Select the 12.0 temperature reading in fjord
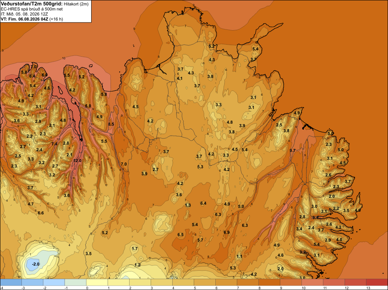This screenshot has height=290, width=388. (78, 161)
